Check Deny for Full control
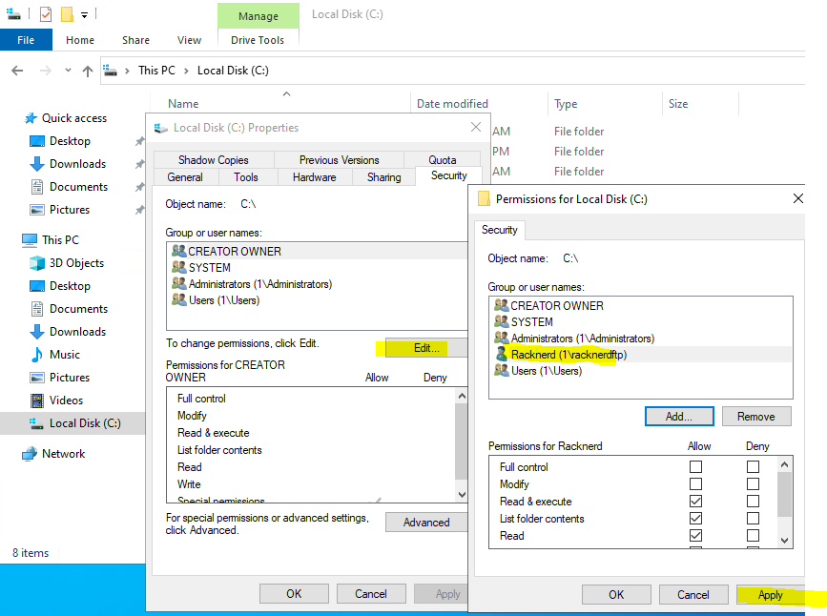827x616 pixels. pos(754,466)
